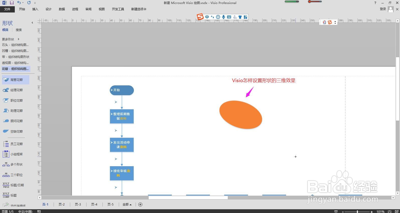The width and height of the screenshot is (400, 213).
Task: Open the 凹槽 - 组织结构图 stencil
Action: click(15, 51)
